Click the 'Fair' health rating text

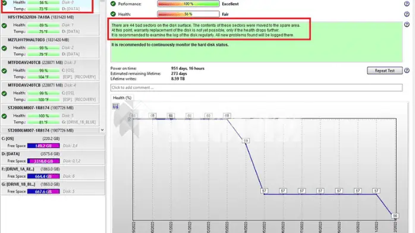tap(225, 14)
